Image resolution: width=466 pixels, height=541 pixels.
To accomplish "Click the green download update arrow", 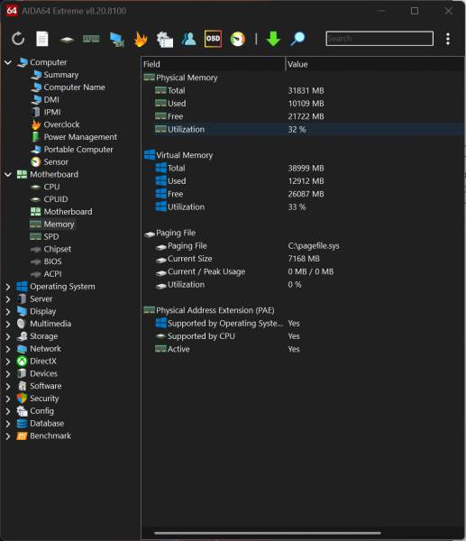I will pyautogui.click(x=273, y=39).
